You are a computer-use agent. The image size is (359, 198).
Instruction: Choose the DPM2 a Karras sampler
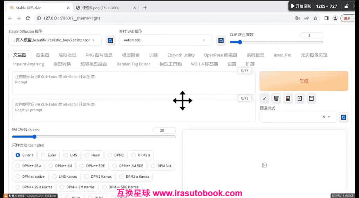pos(134,177)
